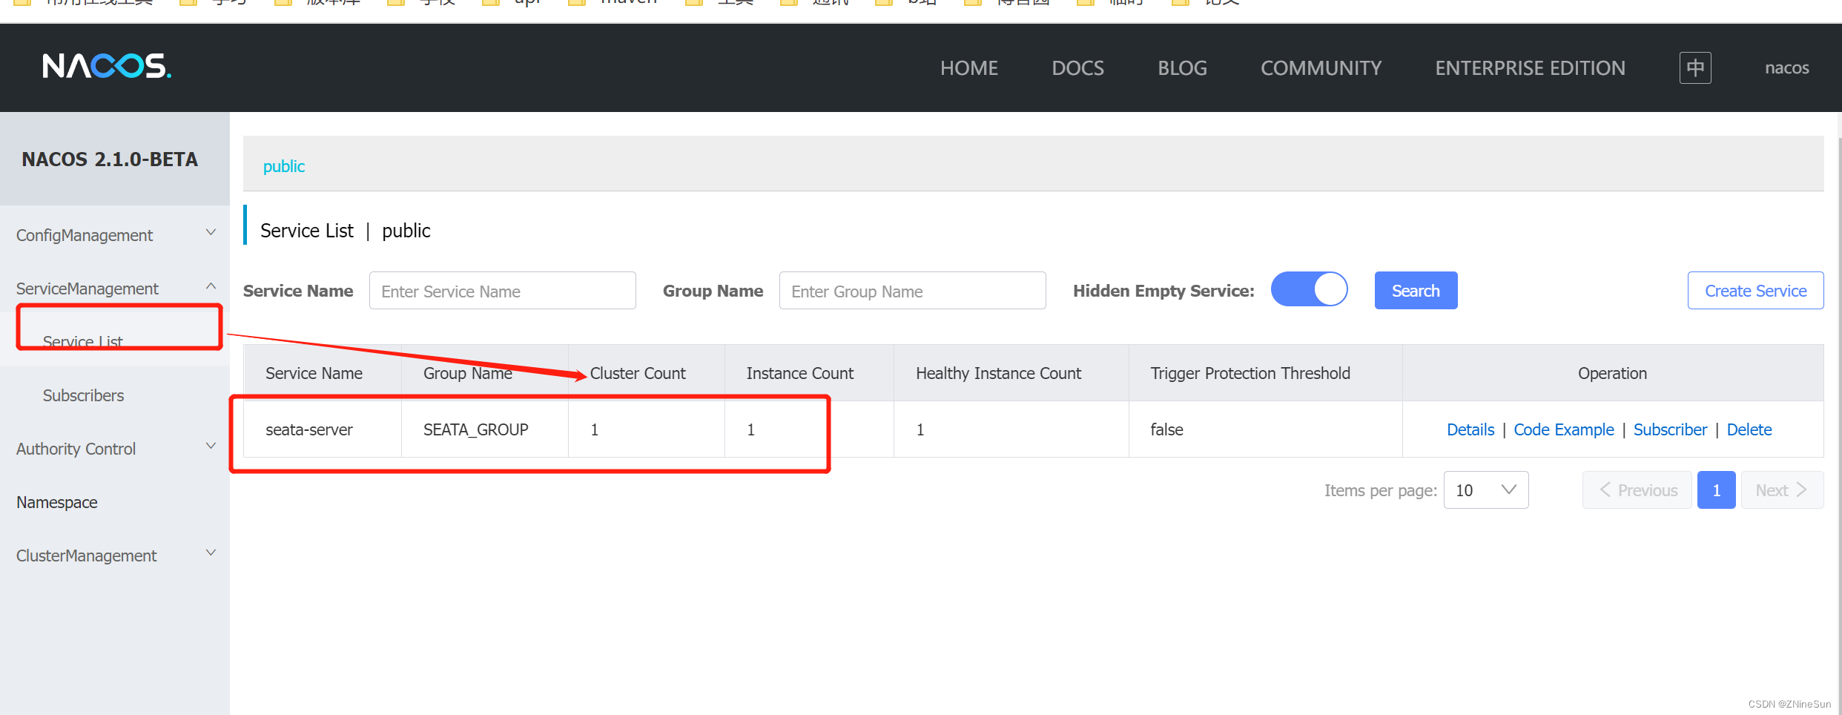Expand the ConfigManagement menu
Image resolution: width=1842 pixels, height=715 pixels.
click(115, 235)
